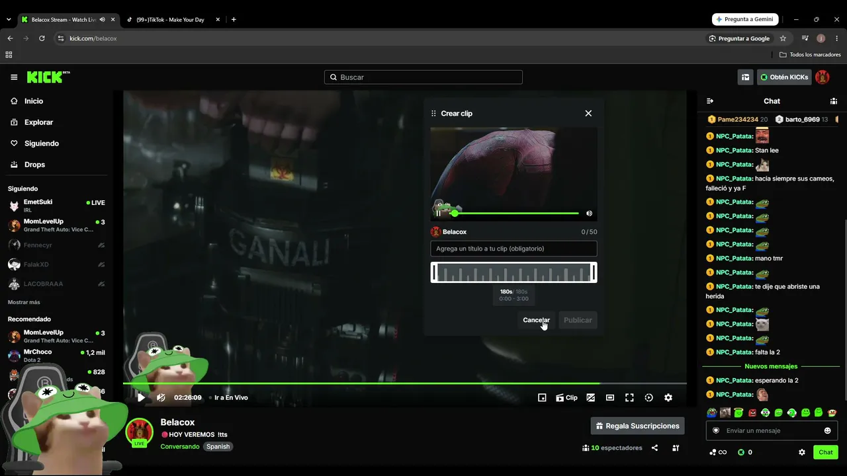Screen dimensions: 847x476
Task: Open FalakXD channel in Siguiendo list
Action: (57, 264)
